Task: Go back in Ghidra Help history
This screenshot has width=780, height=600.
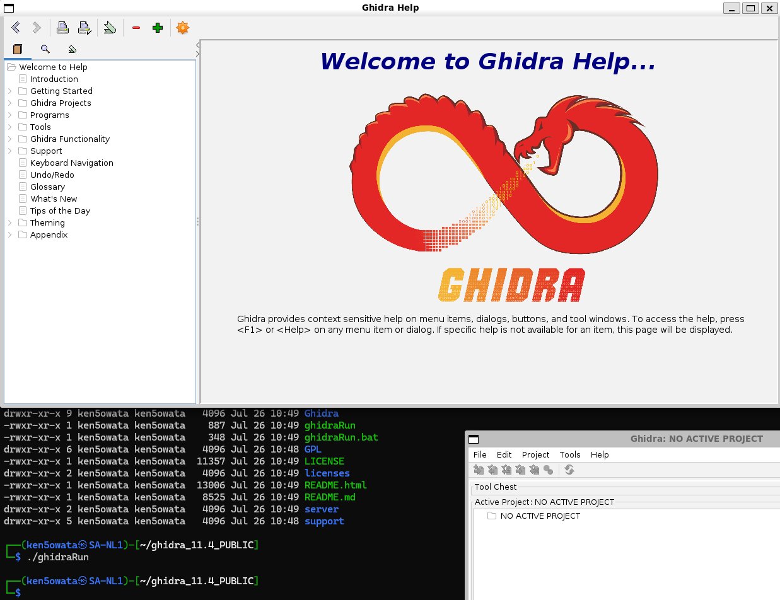Action: (16, 27)
